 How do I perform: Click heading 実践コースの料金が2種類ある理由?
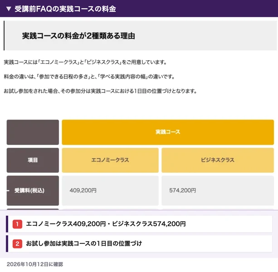point(78,36)
